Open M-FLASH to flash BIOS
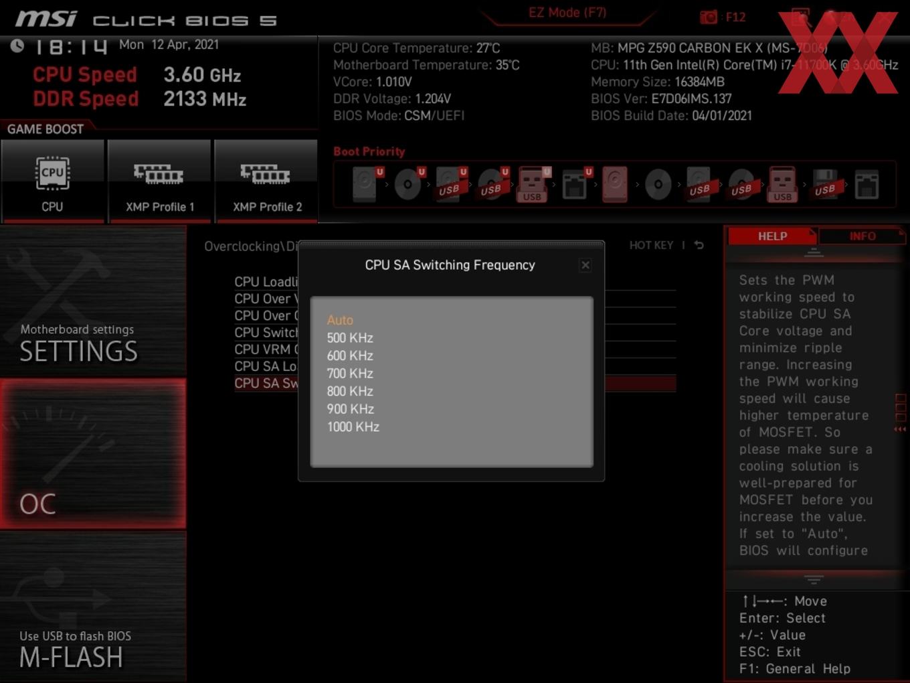910x683 pixels. tap(93, 607)
